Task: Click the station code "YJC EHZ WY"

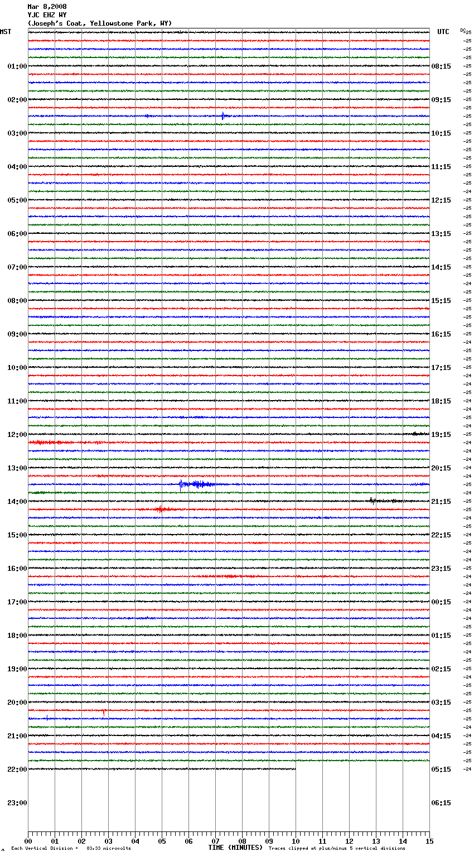Action: click(x=47, y=15)
